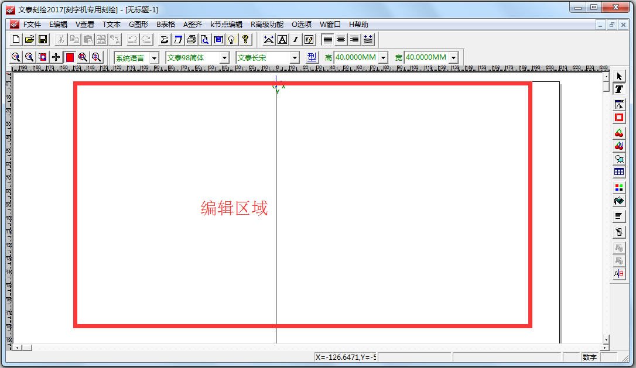Toggle right text alignment

click(x=354, y=39)
